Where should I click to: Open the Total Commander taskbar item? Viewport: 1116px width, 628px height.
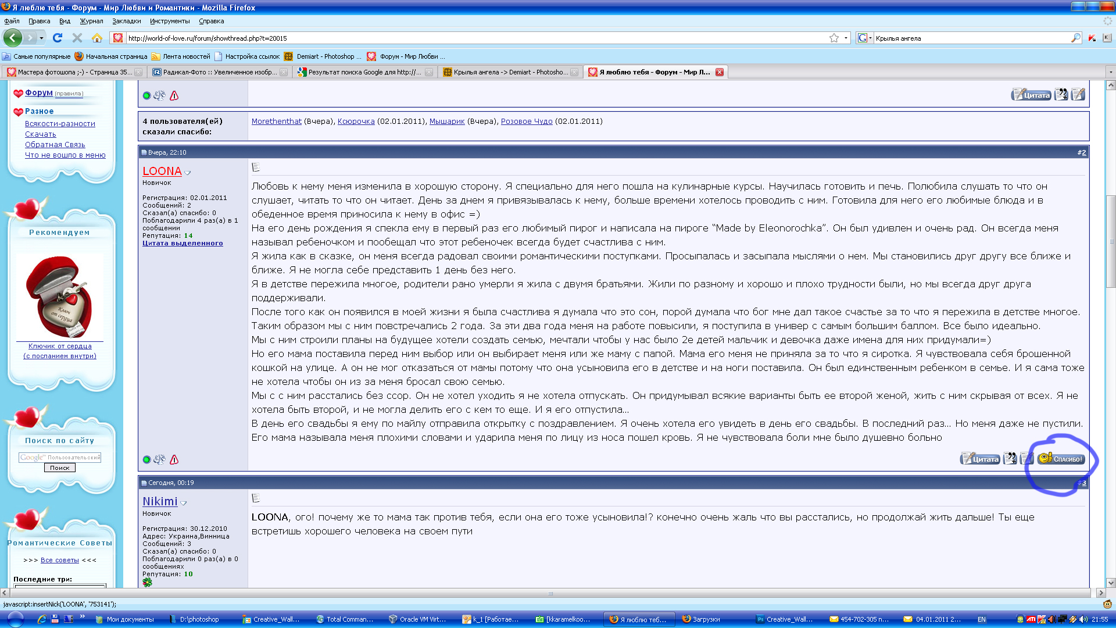(345, 619)
